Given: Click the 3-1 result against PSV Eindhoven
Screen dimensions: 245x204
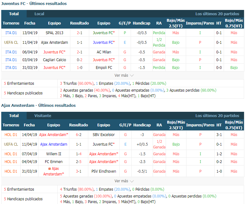Looking at the screenshot, I should click(x=79, y=171).
